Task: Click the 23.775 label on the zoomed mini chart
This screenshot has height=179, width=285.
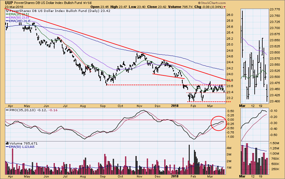Action: [x=275, y=9]
